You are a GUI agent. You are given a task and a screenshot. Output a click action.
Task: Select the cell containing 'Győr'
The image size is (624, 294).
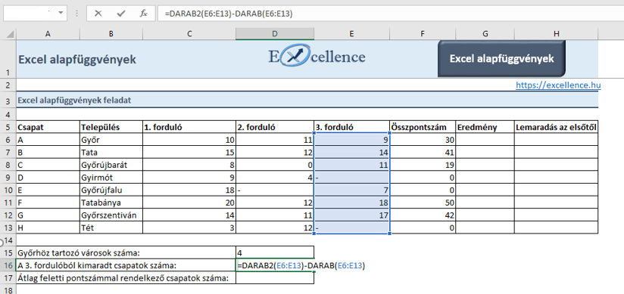pos(111,140)
